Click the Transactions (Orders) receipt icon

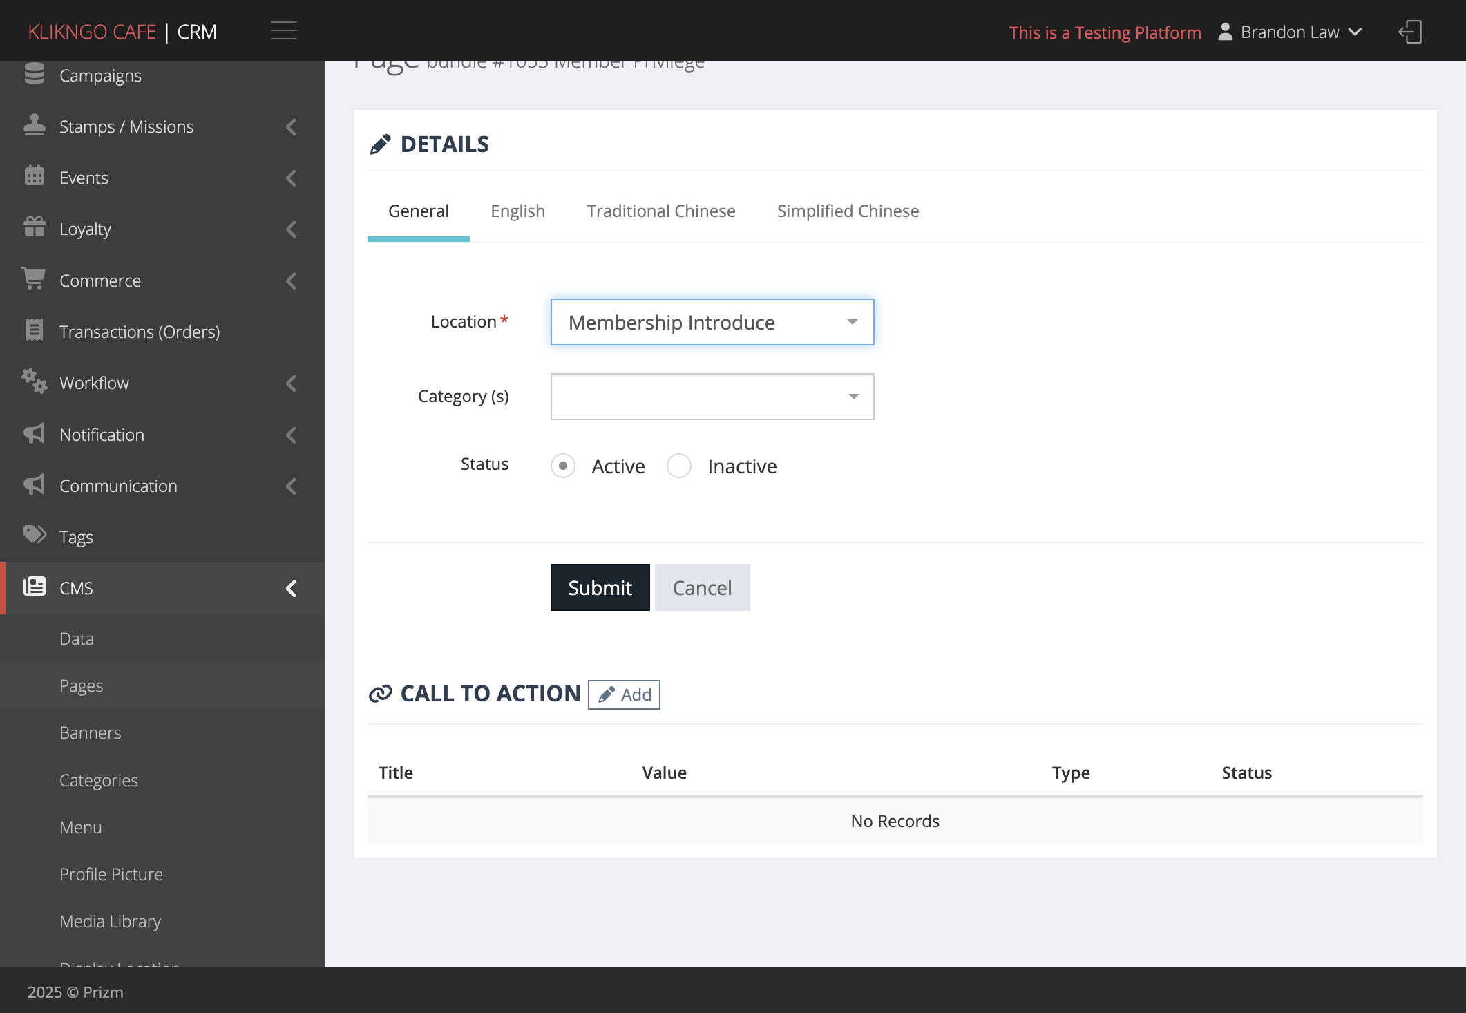point(35,330)
